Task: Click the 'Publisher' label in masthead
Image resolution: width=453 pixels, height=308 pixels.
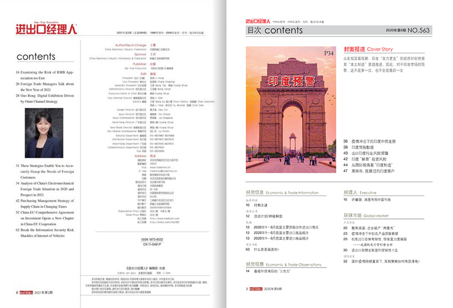Action: coord(140,64)
